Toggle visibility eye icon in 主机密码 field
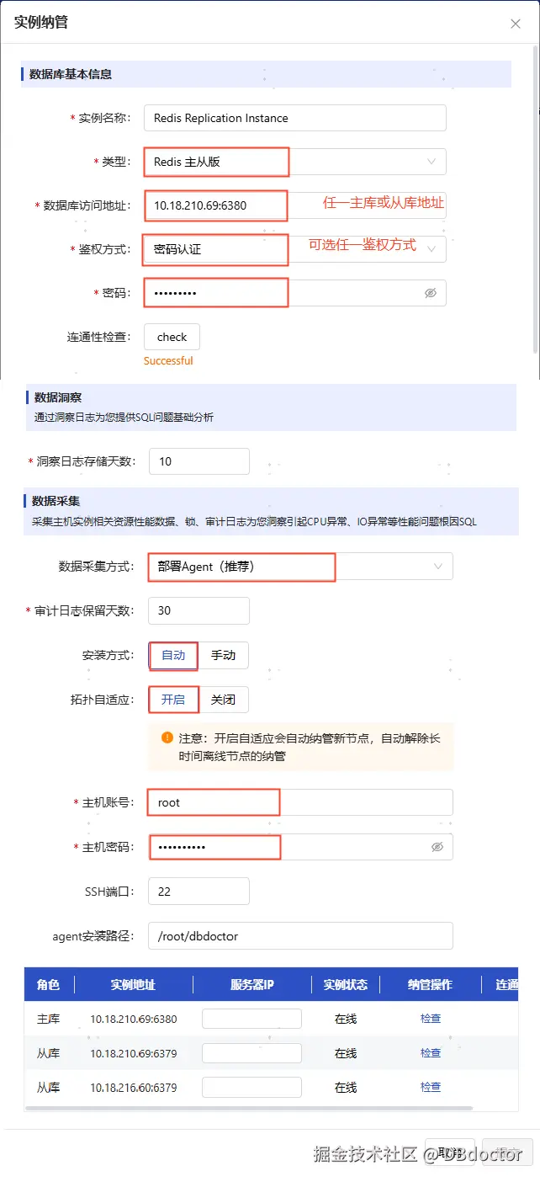 point(437,847)
